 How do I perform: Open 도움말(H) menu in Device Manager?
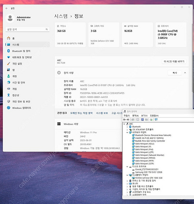coord(154,115)
